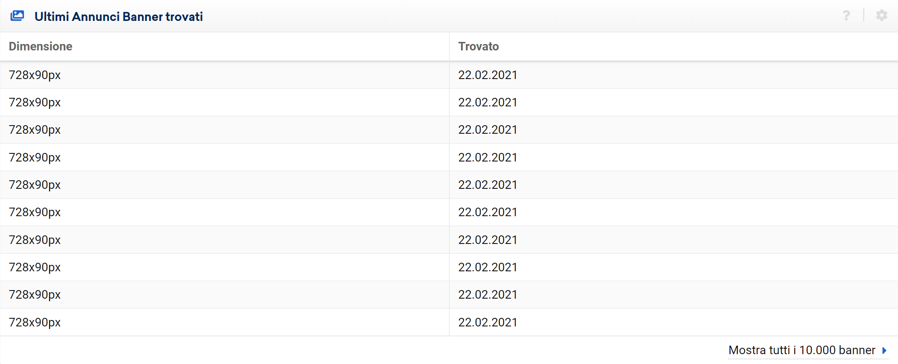Image resolution: width=898 pixels, height=364 pixels.
Task: Click the fourth row's 22.02.2021 date
Action: coord(487,158)
